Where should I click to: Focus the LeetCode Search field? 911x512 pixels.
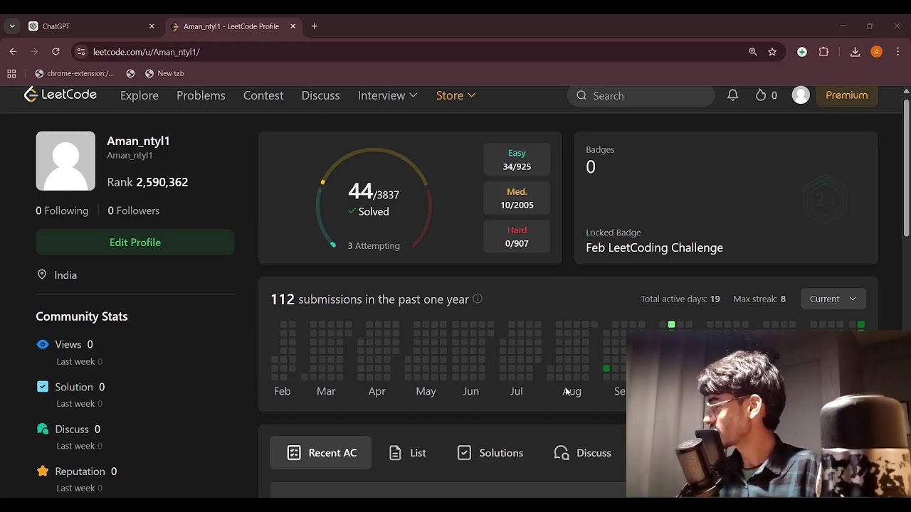641,95
